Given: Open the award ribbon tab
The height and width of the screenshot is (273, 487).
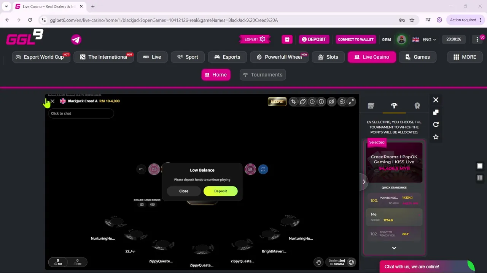Looking at the screenshot, I should [417, 106].
